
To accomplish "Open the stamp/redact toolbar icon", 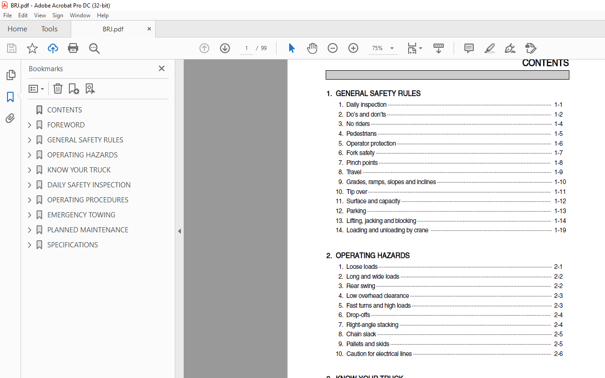I will tap(530, 48).
